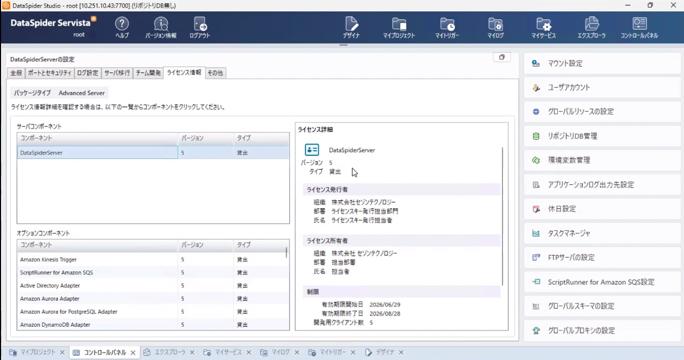
Task: Close the マイトリガー bottom tab
Action: click(354, 352)
